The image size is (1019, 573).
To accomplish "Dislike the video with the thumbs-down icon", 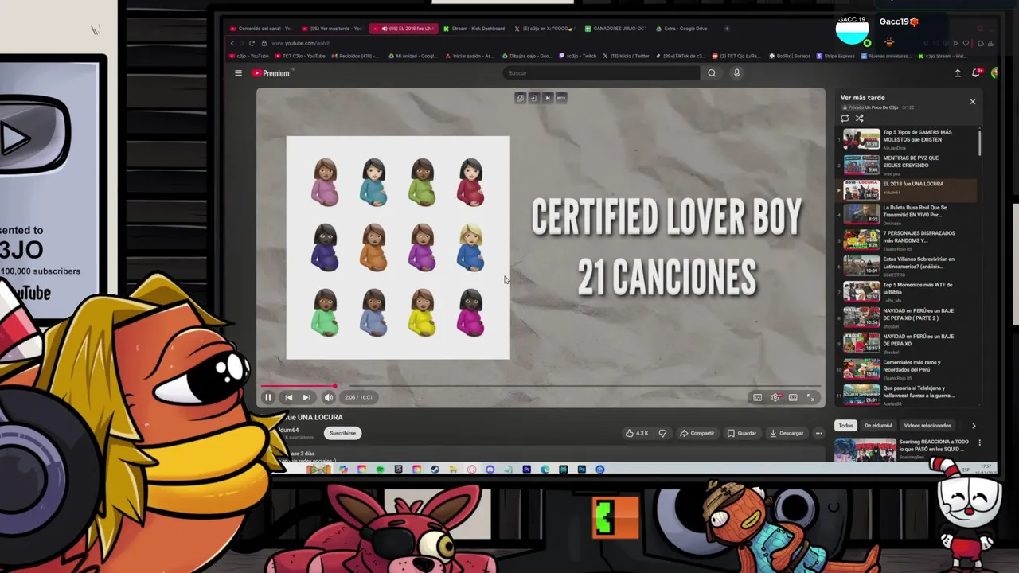I will point(662,433).
